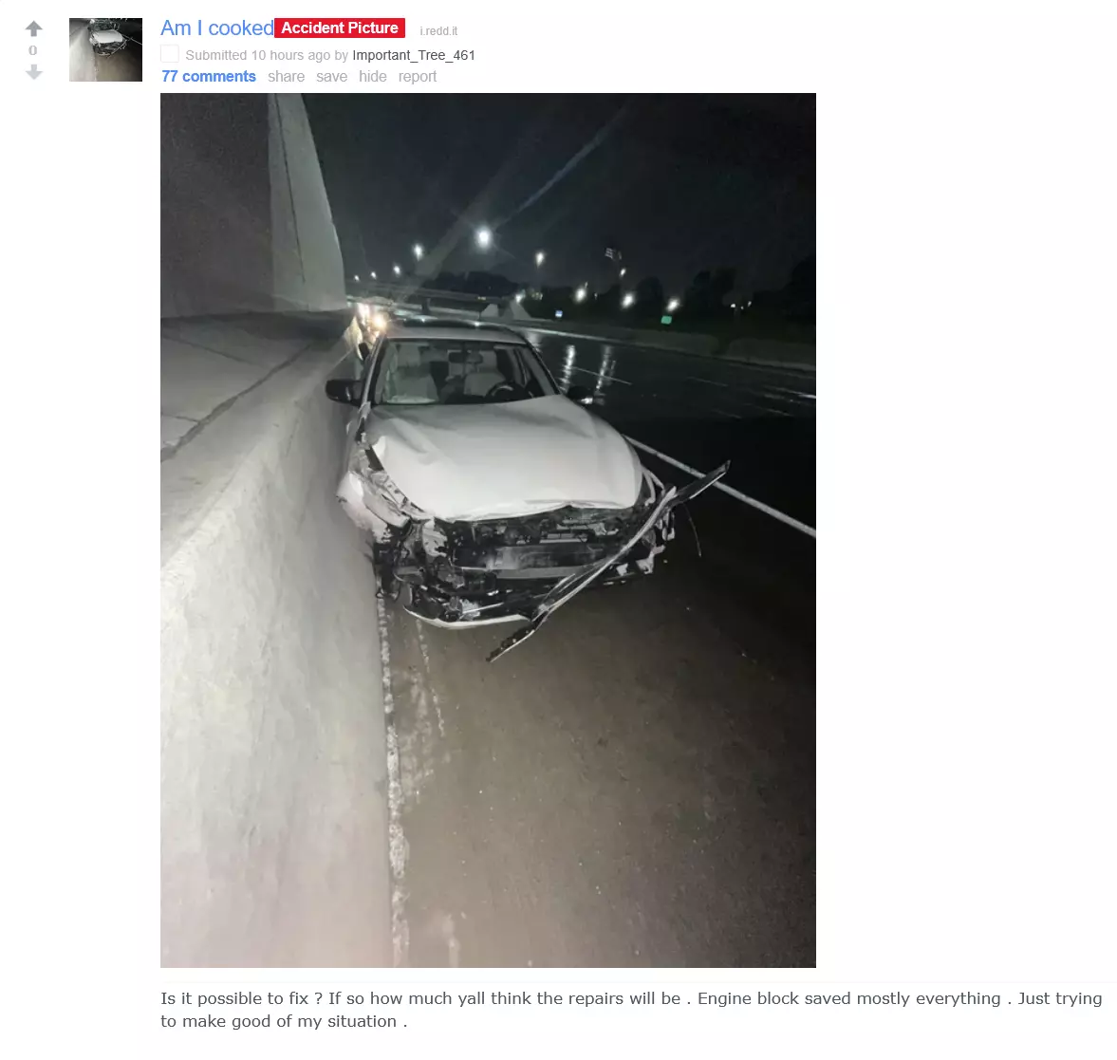Screen dimensions: 1117x1060
Task: Open Important_Tree_461 user profile
Action: 413,55
